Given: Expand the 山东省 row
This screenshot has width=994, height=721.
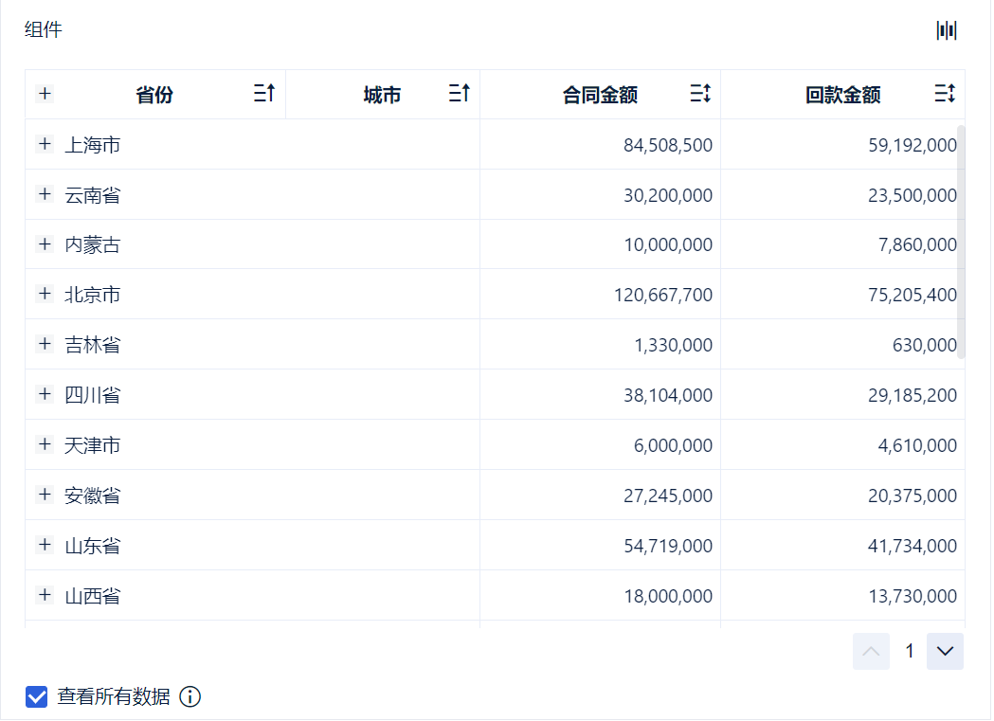Looking at the screenshot, I should (x=45, y=545).
